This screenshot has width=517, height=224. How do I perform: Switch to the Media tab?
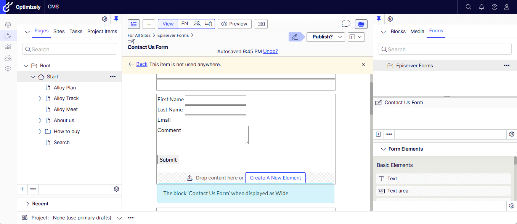pos(417,32)
